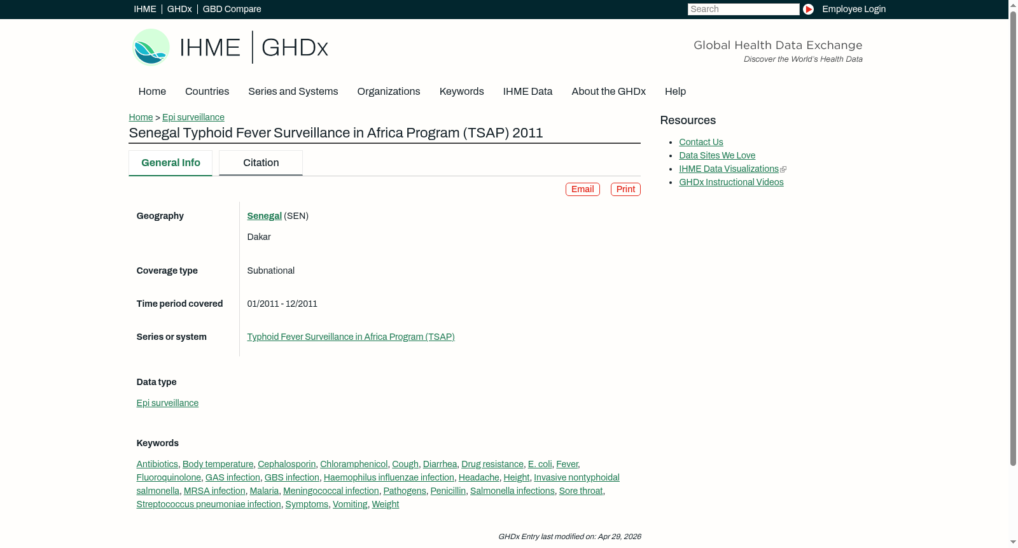Open the Organizations menu item
Screen dimensions: 1018x548
(x=389, y=92)
